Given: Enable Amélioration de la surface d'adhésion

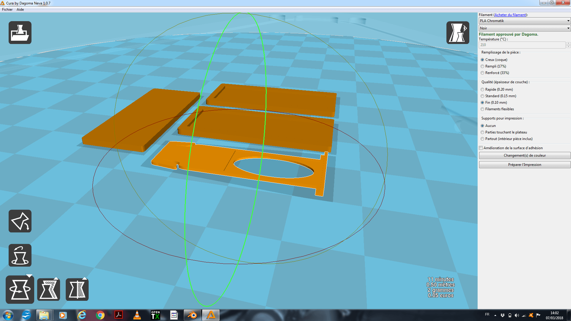Looking at the screenshot, I should [481, 148].
